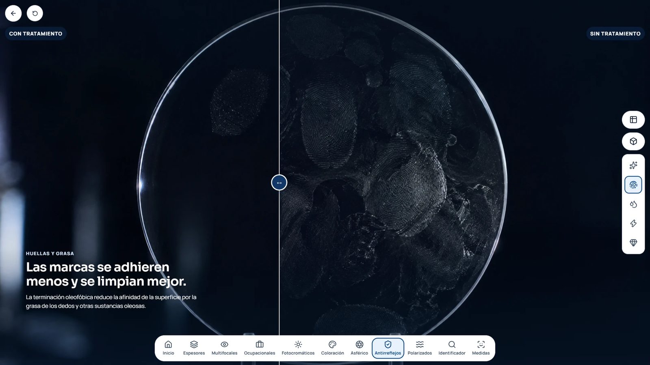650x365 pixels.
Task: Select the Antirreflejos tab
Action: point(388,348)
